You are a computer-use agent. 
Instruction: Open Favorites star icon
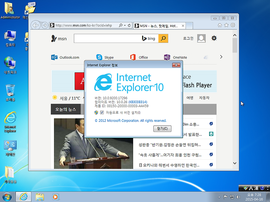pyautogui.click(x=226, y=25)
